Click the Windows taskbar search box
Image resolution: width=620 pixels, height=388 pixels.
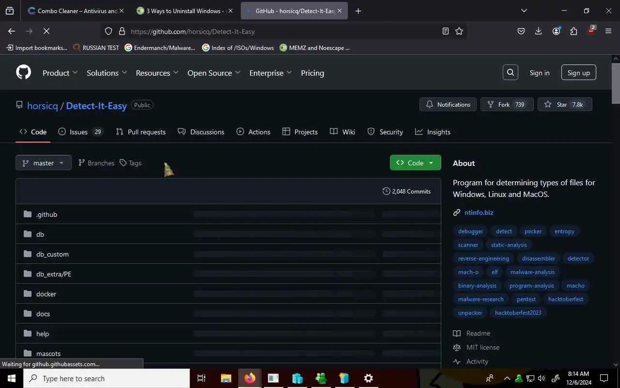click(107, 378)
